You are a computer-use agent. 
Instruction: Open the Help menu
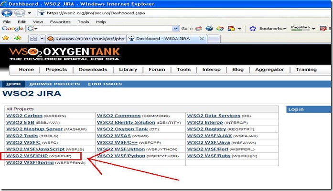pyautogui.click(x=101, y=22)
